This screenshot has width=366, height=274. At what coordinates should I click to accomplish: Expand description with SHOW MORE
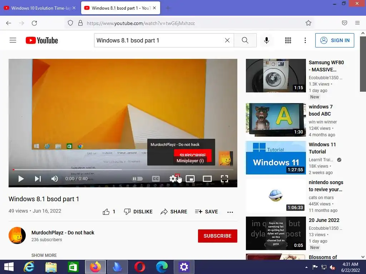[x=44, y=255]
